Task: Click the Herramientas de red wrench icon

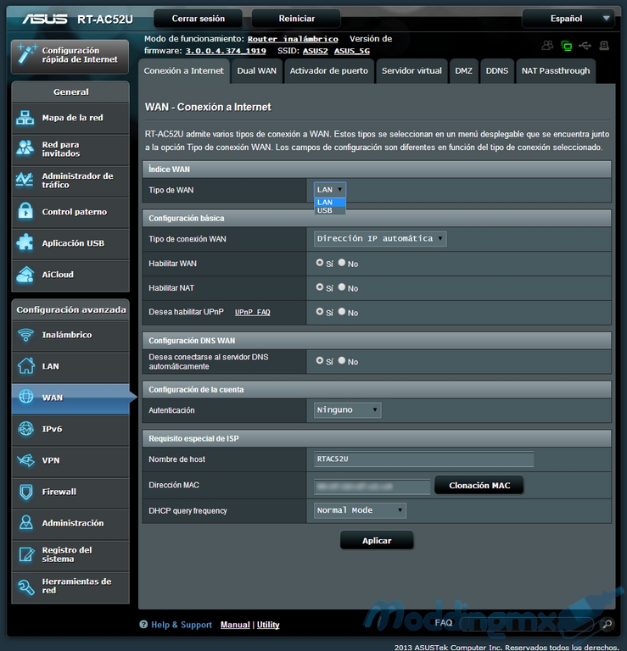Action: pos(25,586)
